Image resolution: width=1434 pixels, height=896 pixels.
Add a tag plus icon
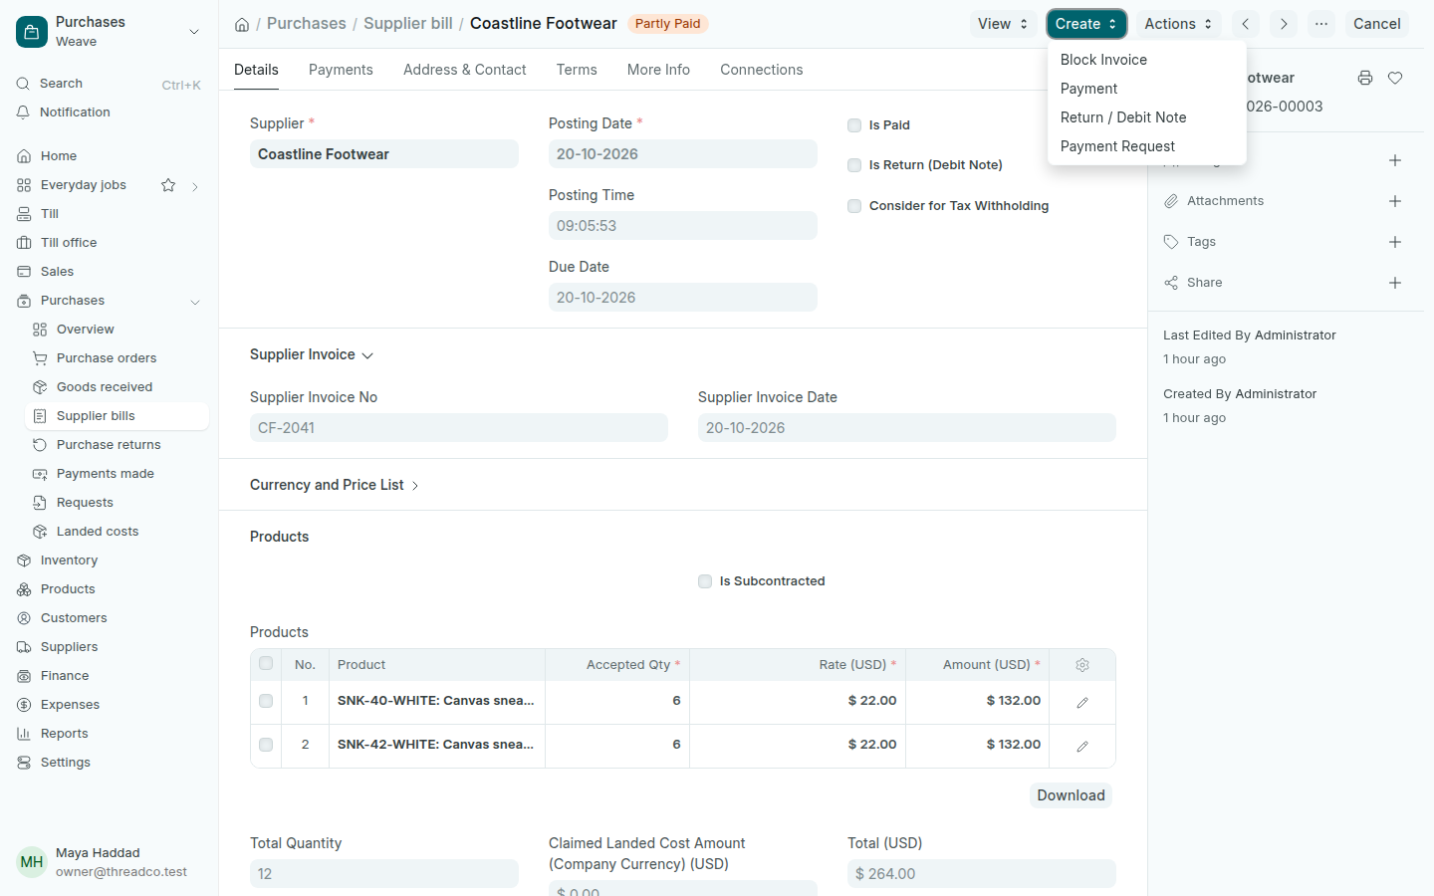(1395, 242)
